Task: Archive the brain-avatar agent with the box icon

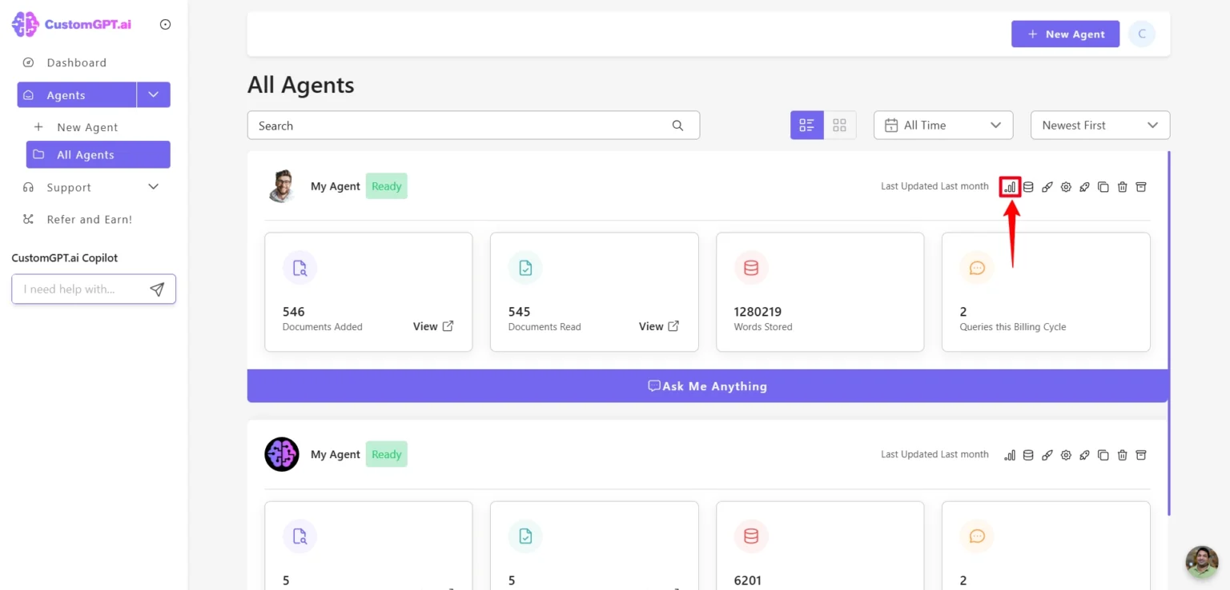Action: (1141, 455)
